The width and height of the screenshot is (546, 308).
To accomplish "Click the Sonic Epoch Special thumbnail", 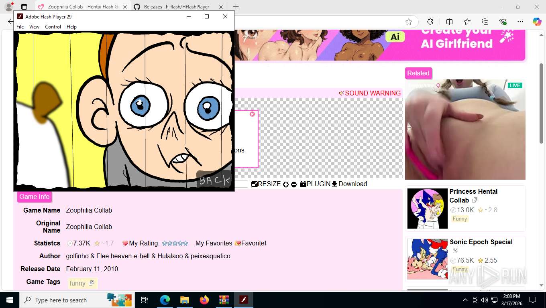I will (x=427, y=259).
